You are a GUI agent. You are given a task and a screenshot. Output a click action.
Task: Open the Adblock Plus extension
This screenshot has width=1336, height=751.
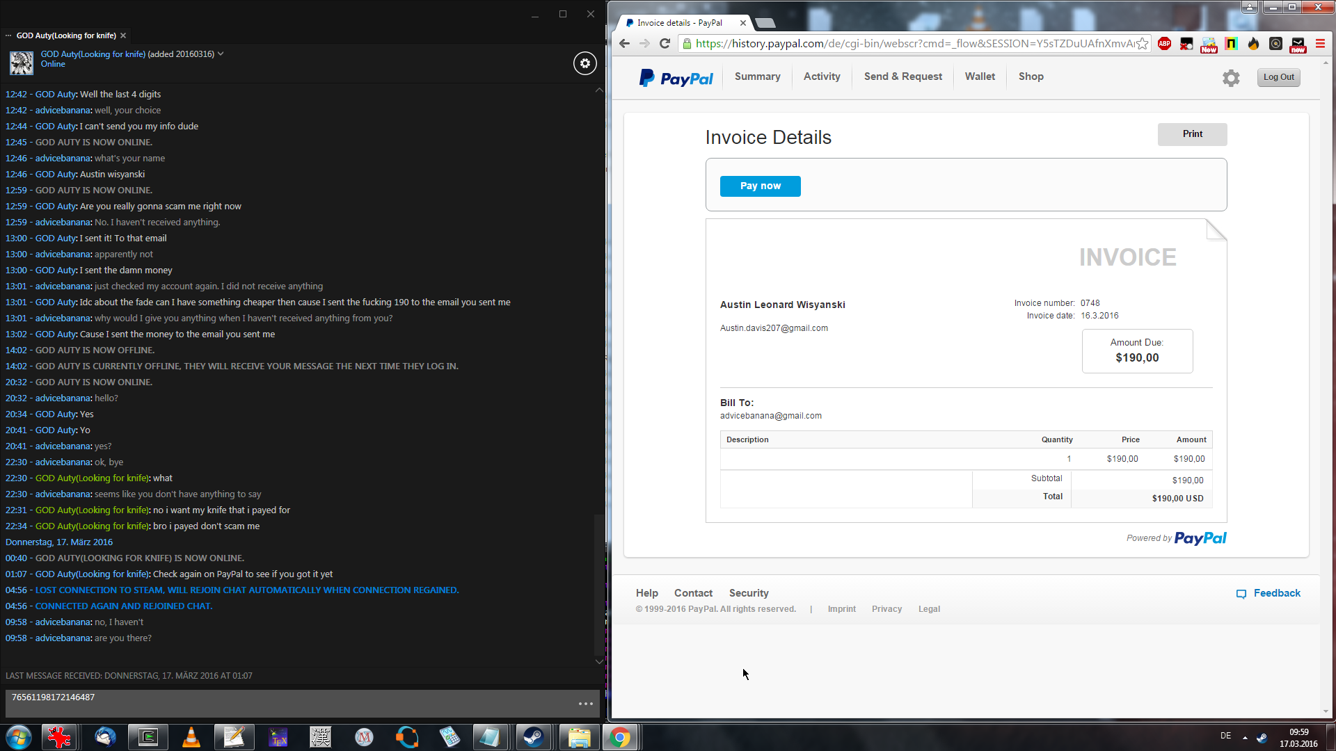(x=1164, y=44)
